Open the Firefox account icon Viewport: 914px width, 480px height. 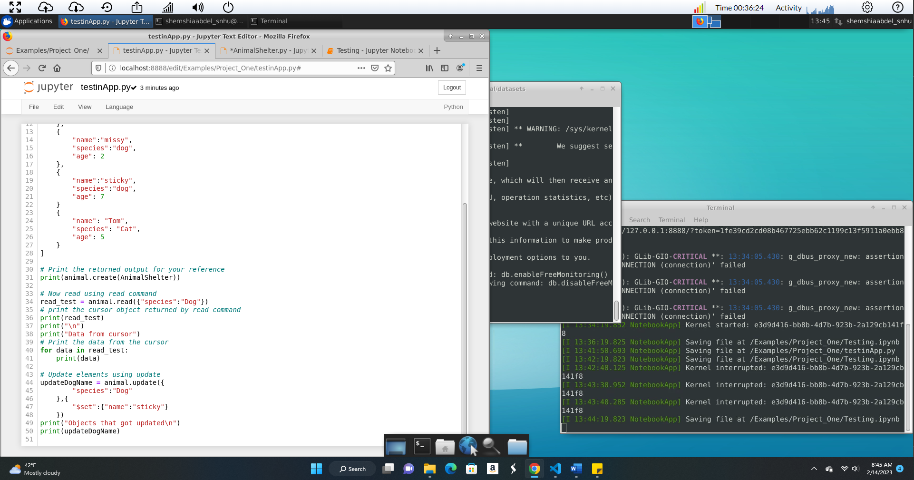pyautogui.click(x=460, y=68)
